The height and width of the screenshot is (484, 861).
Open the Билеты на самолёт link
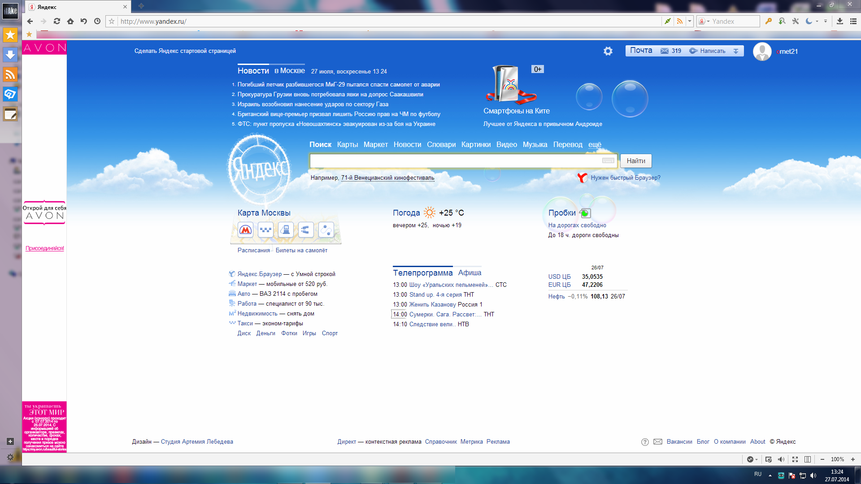tap(301, 251)
